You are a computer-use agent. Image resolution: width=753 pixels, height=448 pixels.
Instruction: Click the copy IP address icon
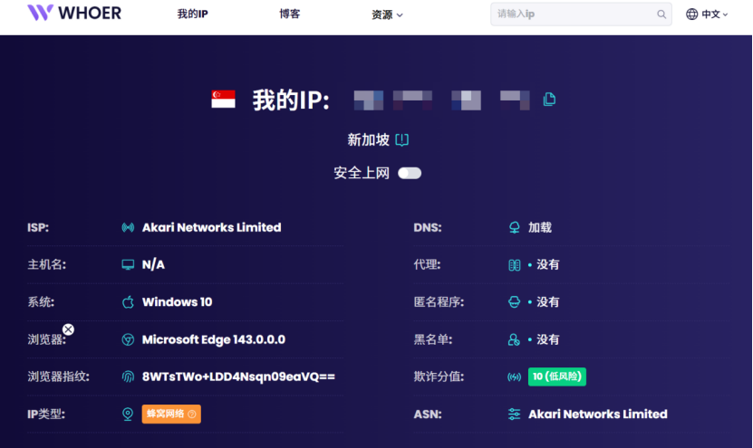549,100
